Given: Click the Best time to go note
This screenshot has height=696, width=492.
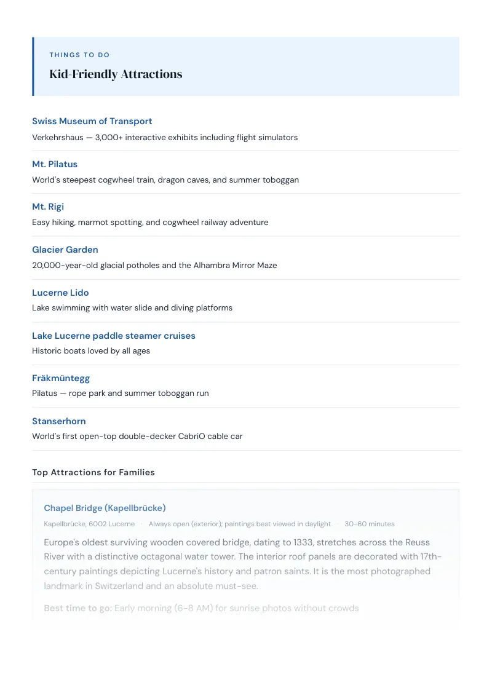Looking at the screenshot, I should click(x=201, y=608).
